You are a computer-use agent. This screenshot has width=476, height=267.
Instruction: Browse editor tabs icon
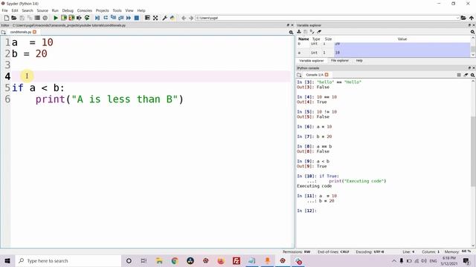[3, 32]
